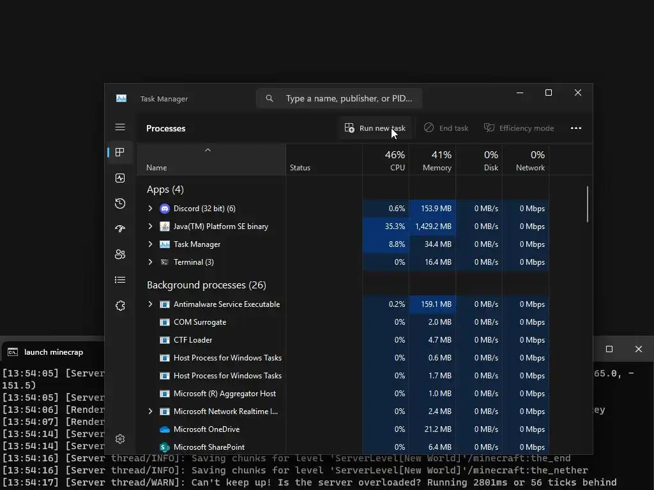Select first Host Process for Windows Tasks row

click(x=343, y=358)
